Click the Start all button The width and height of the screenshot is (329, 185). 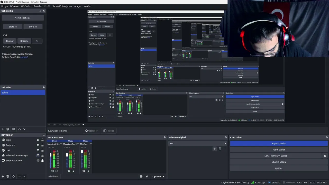(x=13, y=26)
